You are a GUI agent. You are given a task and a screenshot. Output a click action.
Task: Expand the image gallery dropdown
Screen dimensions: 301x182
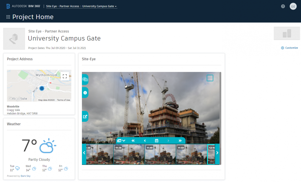[121, 140]
